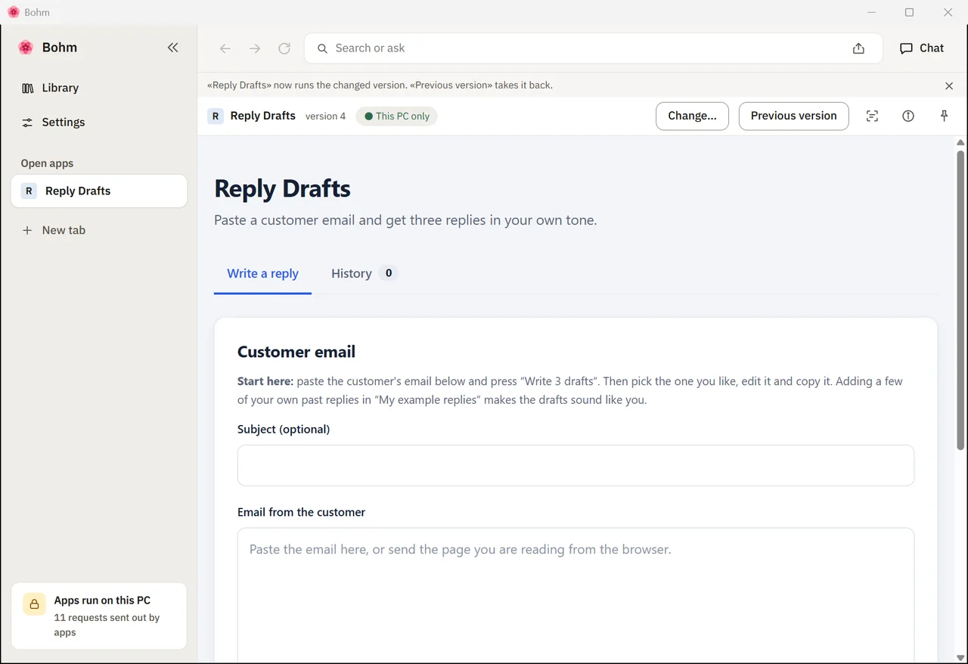
Task: Collapse the sidebar with the double-chevron icon
Action: point(172,48)
